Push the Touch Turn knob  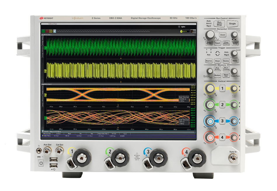pos(234,71)
